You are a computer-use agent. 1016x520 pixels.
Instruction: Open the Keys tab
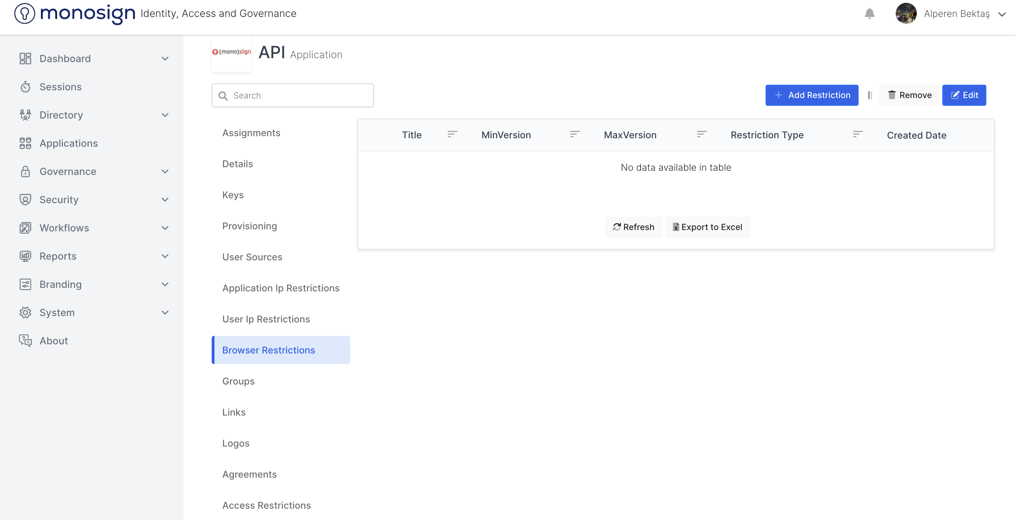233,195
